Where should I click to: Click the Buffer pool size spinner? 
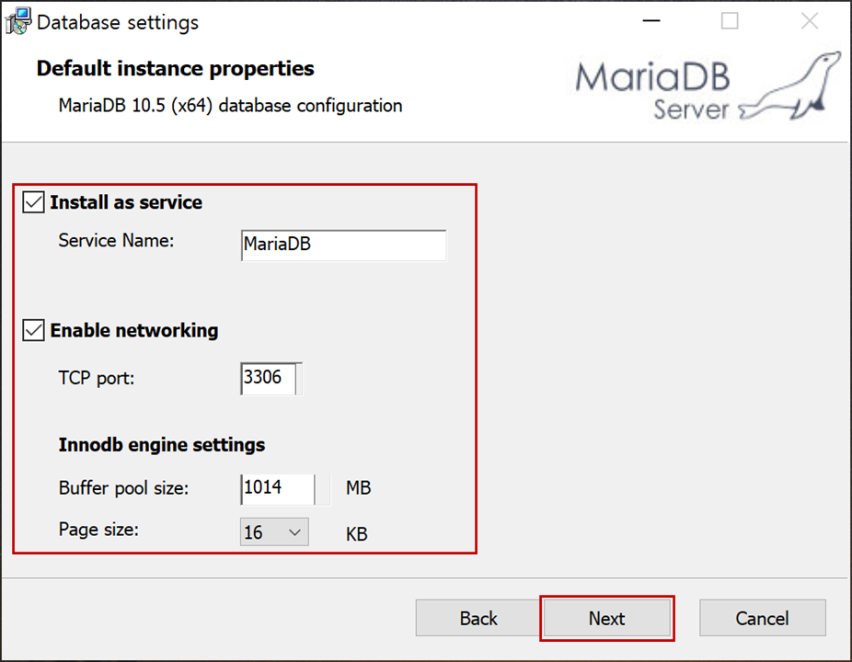(323, 489)
